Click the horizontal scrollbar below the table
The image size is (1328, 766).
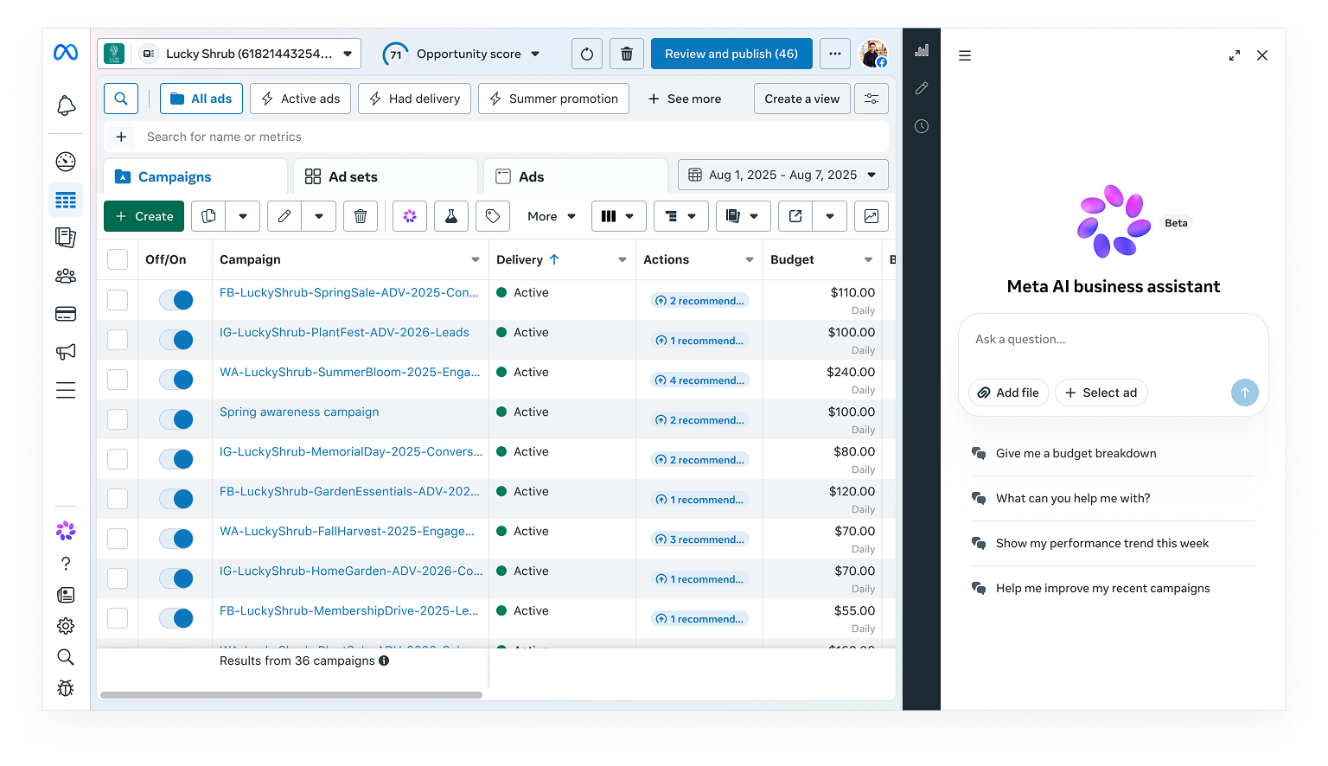(x=291, y=695)
